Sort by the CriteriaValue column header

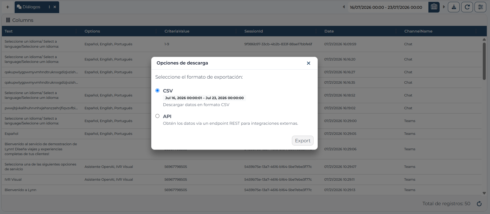[x=177, y=31]
